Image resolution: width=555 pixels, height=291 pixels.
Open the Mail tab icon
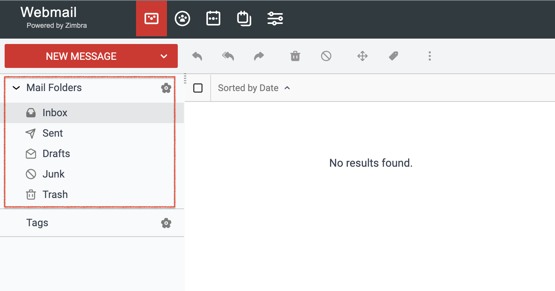[x=152, y=19]
